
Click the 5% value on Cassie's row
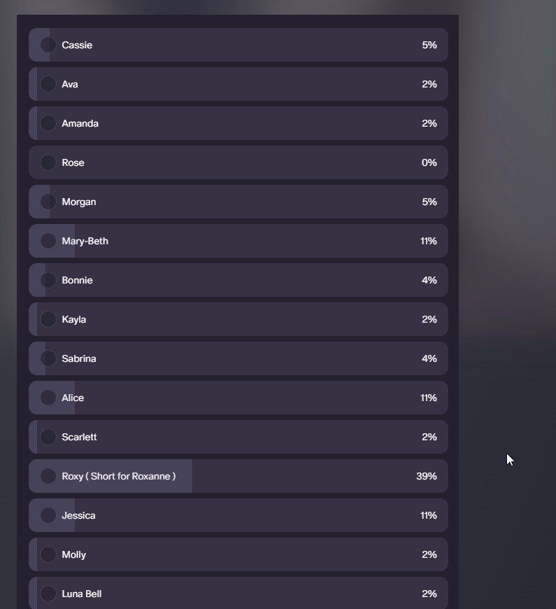pos(429,45)
